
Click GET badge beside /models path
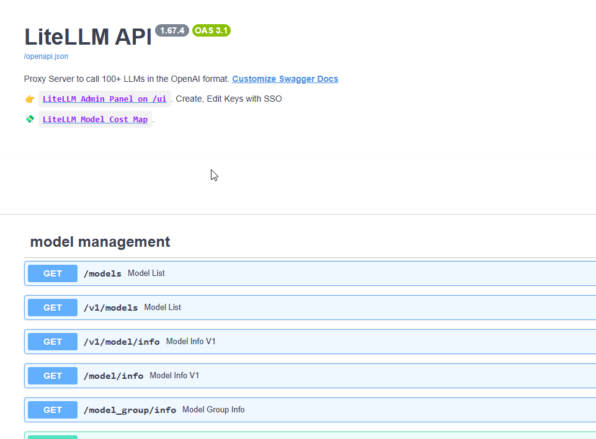tap(53, 273)
